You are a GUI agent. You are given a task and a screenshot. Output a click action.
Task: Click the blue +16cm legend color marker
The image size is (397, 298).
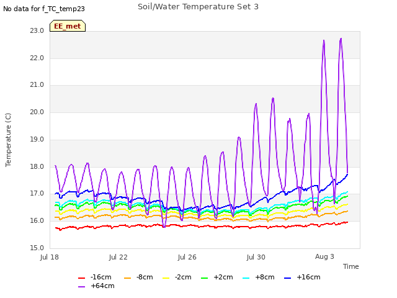(287, 278)
